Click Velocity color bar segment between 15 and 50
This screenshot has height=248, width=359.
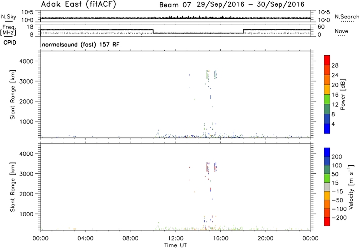pyautogui.click(x=327, y=178)
